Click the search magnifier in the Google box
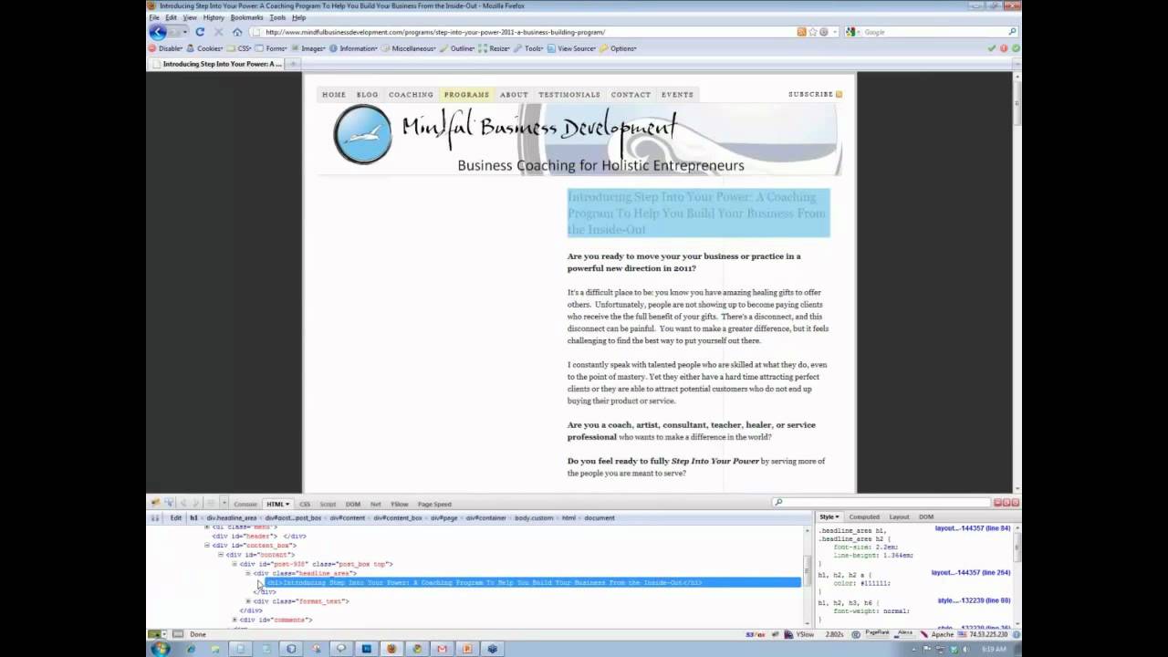This screenshot has height=657, width=1168. 1012,32
